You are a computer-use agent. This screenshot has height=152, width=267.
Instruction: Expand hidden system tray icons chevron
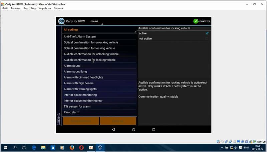pos(222,147)
